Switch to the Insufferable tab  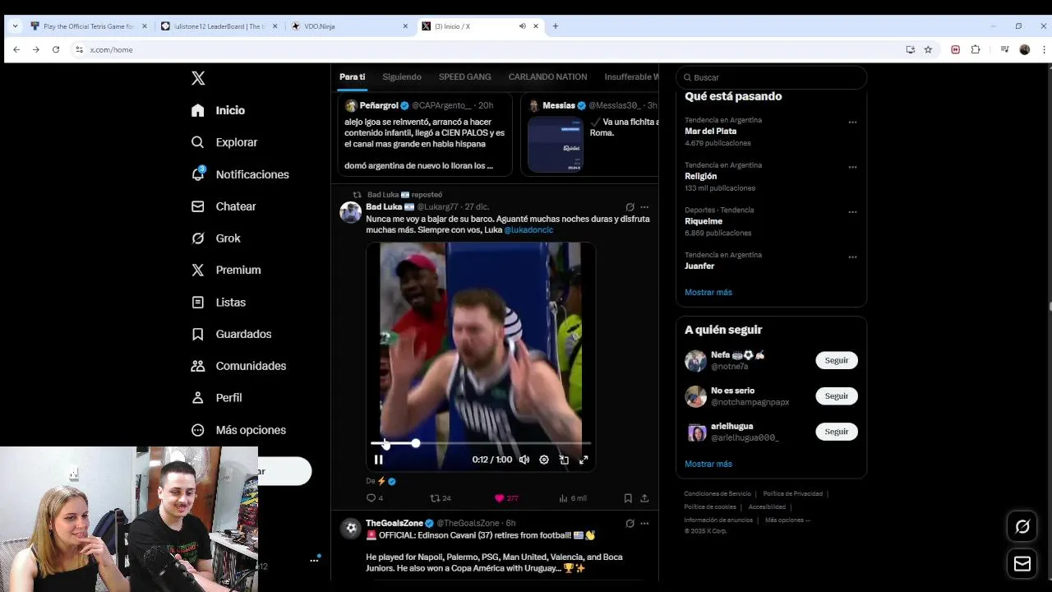tap(631, 76)
